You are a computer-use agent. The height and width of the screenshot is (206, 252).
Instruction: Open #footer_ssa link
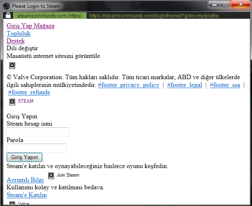pyautogui.click(x=225, y=85)
